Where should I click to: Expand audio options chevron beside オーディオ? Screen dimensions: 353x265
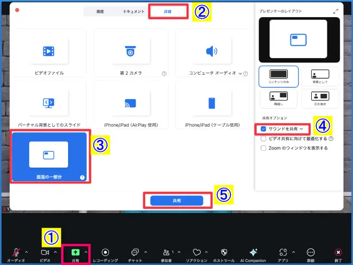click(x=26, y=252)
